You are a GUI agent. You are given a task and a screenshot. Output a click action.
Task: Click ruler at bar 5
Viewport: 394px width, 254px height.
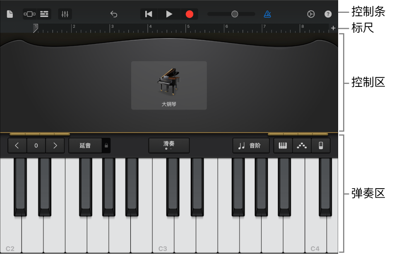click(188, 26)
